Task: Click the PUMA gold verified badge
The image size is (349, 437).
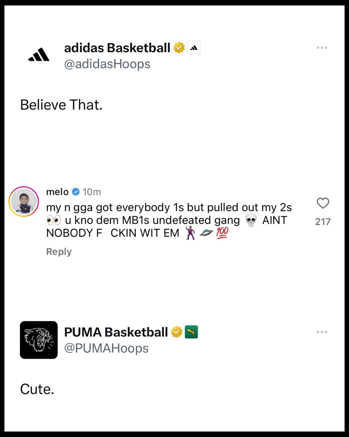Action: [177, 332]
